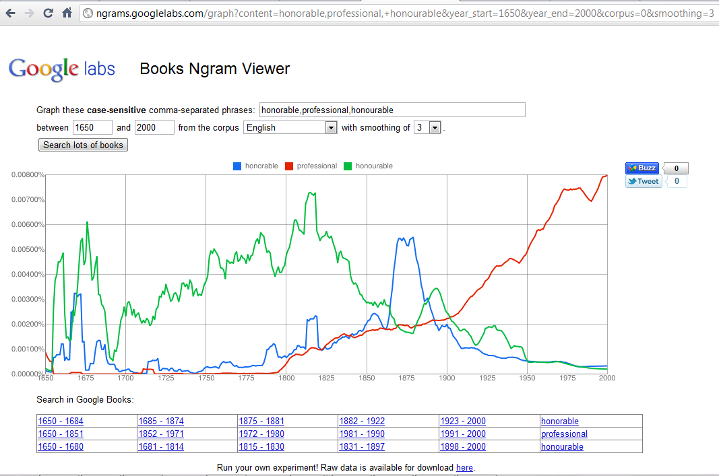719x476 pixels.
Task: Open 1898 - 2000 search link
Action: (x=463, y=446)
